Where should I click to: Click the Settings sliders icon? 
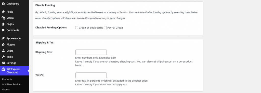pyautogui.click(x=3, y=63)
